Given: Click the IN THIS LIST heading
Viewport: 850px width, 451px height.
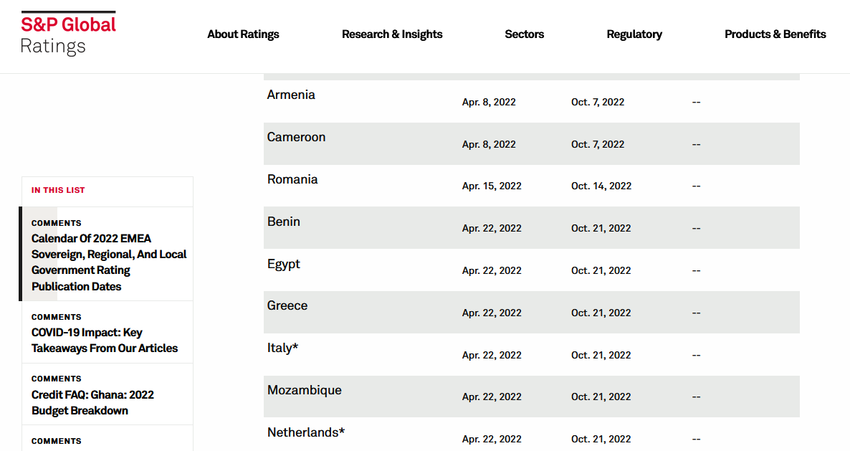Looking at the screenshot, I should click(58, 191).
